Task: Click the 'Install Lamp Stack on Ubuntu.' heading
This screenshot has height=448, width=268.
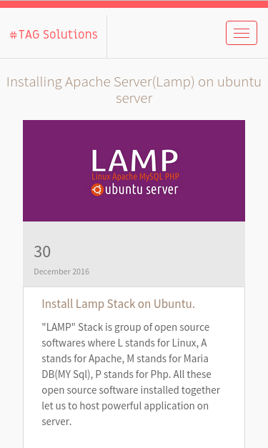Action: pyautogui.click(x=119, y=304)
